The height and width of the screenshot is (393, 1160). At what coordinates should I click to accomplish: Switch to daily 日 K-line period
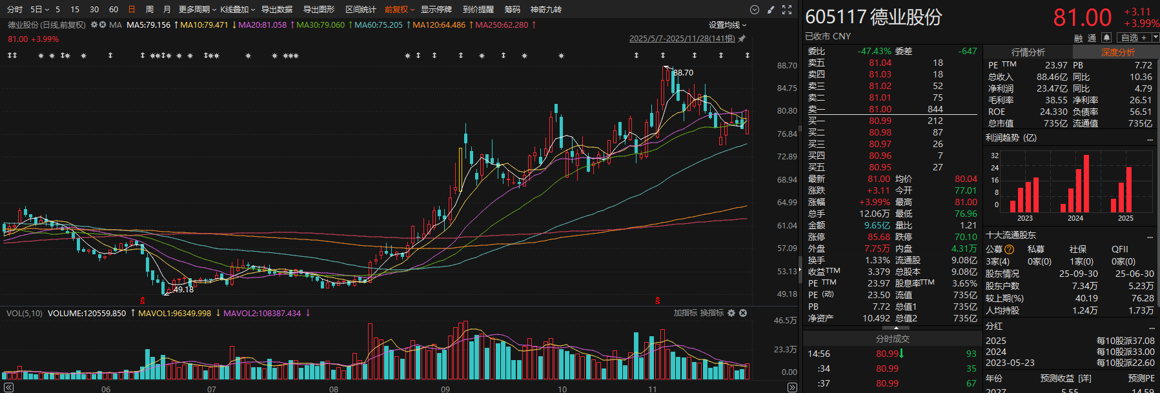click(132, 10)
